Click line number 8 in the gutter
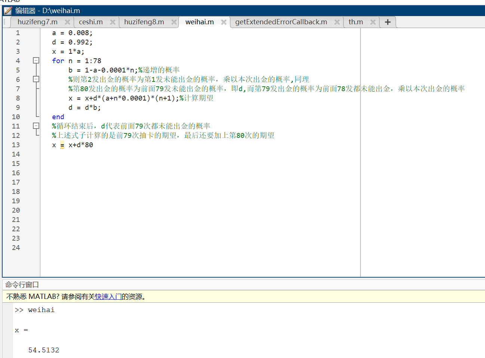 click(x=18, y=98)
